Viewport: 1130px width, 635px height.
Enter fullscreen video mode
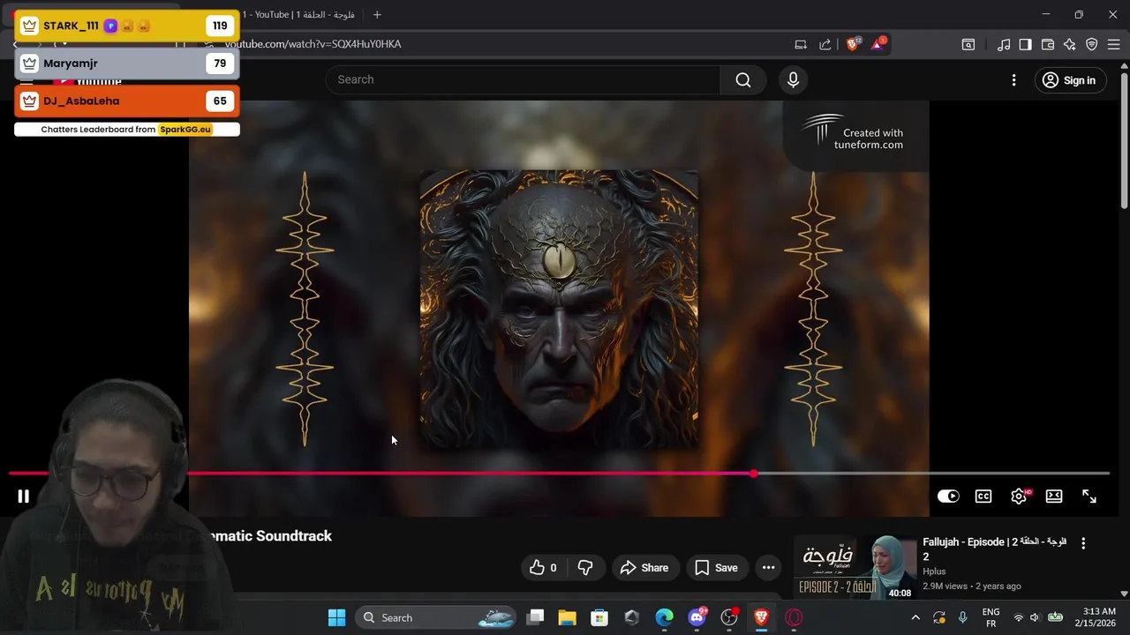coord(1089,497)
